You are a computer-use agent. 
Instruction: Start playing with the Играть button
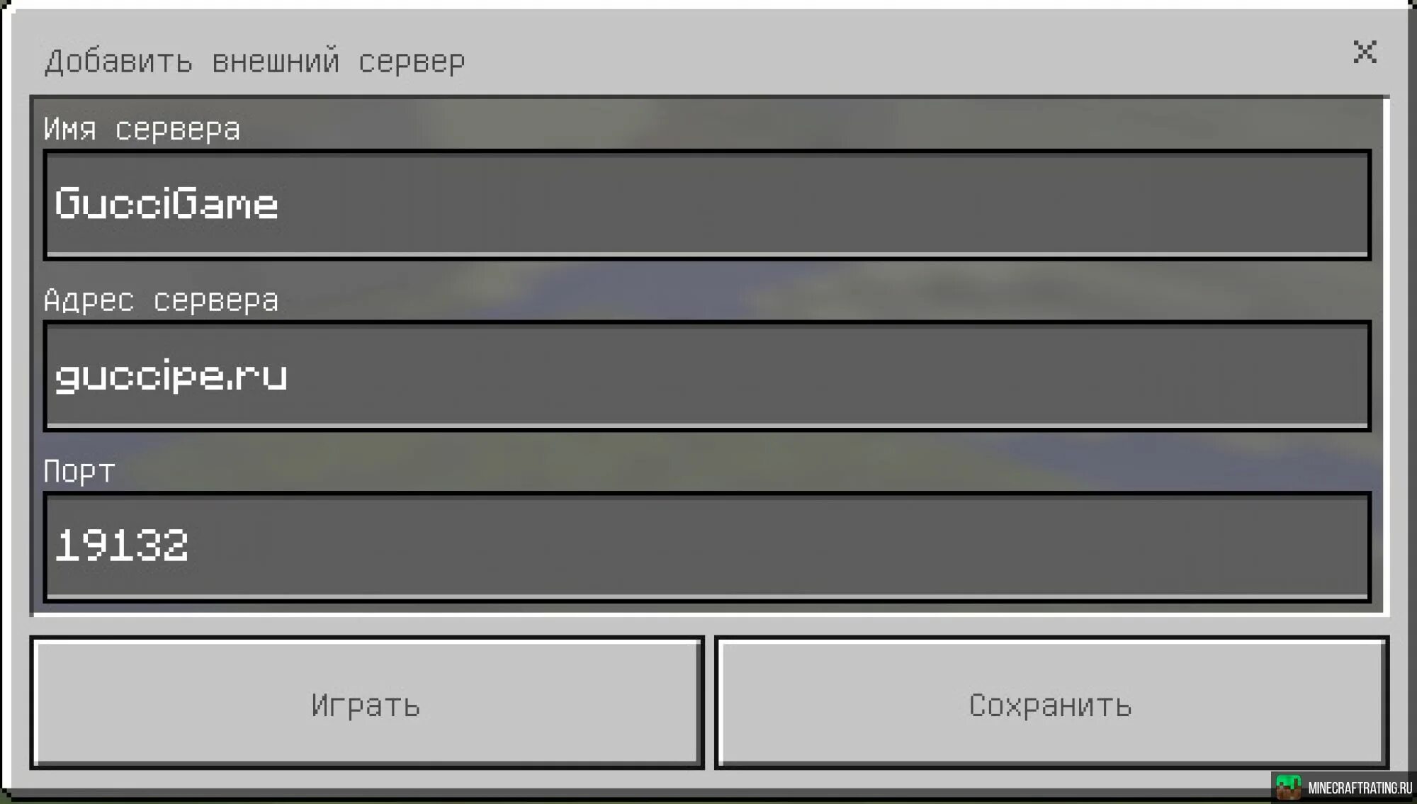click(367, 702)
